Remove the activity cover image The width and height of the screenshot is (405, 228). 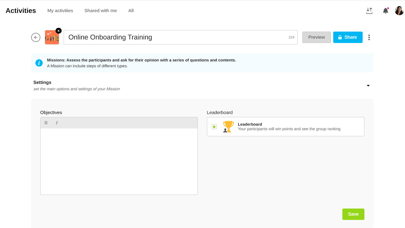point(59,31)
